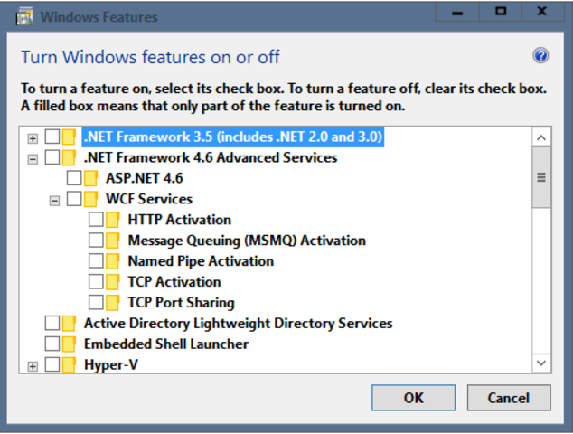Expand the Hyper-V node
This screenshot has height=434, width=573.
pyautogui.click(x=33, y=366)
